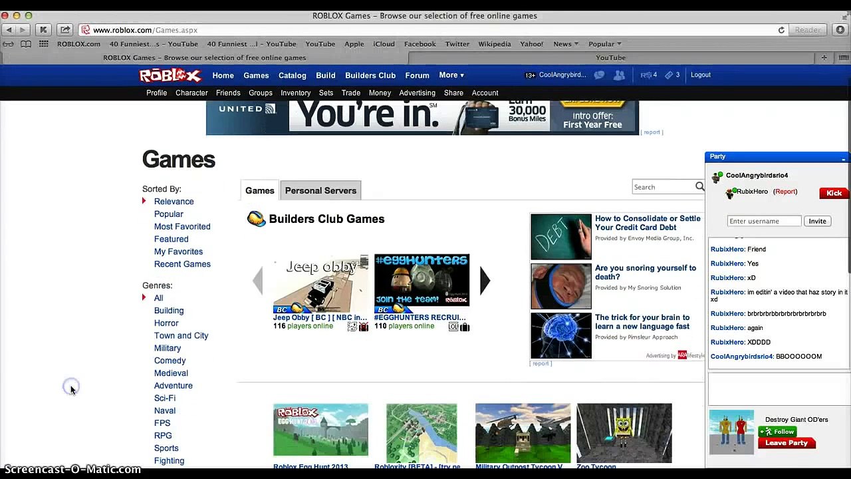Open the CoolAngrybird username link in header

pyautogui.click(x=562, y=75)
